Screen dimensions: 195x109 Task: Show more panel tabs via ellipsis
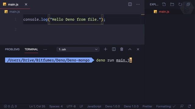(x=45, y=49)
